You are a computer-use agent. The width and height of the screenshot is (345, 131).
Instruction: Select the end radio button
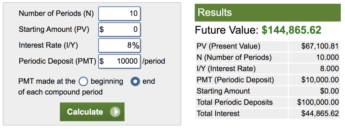coord(135,81)
